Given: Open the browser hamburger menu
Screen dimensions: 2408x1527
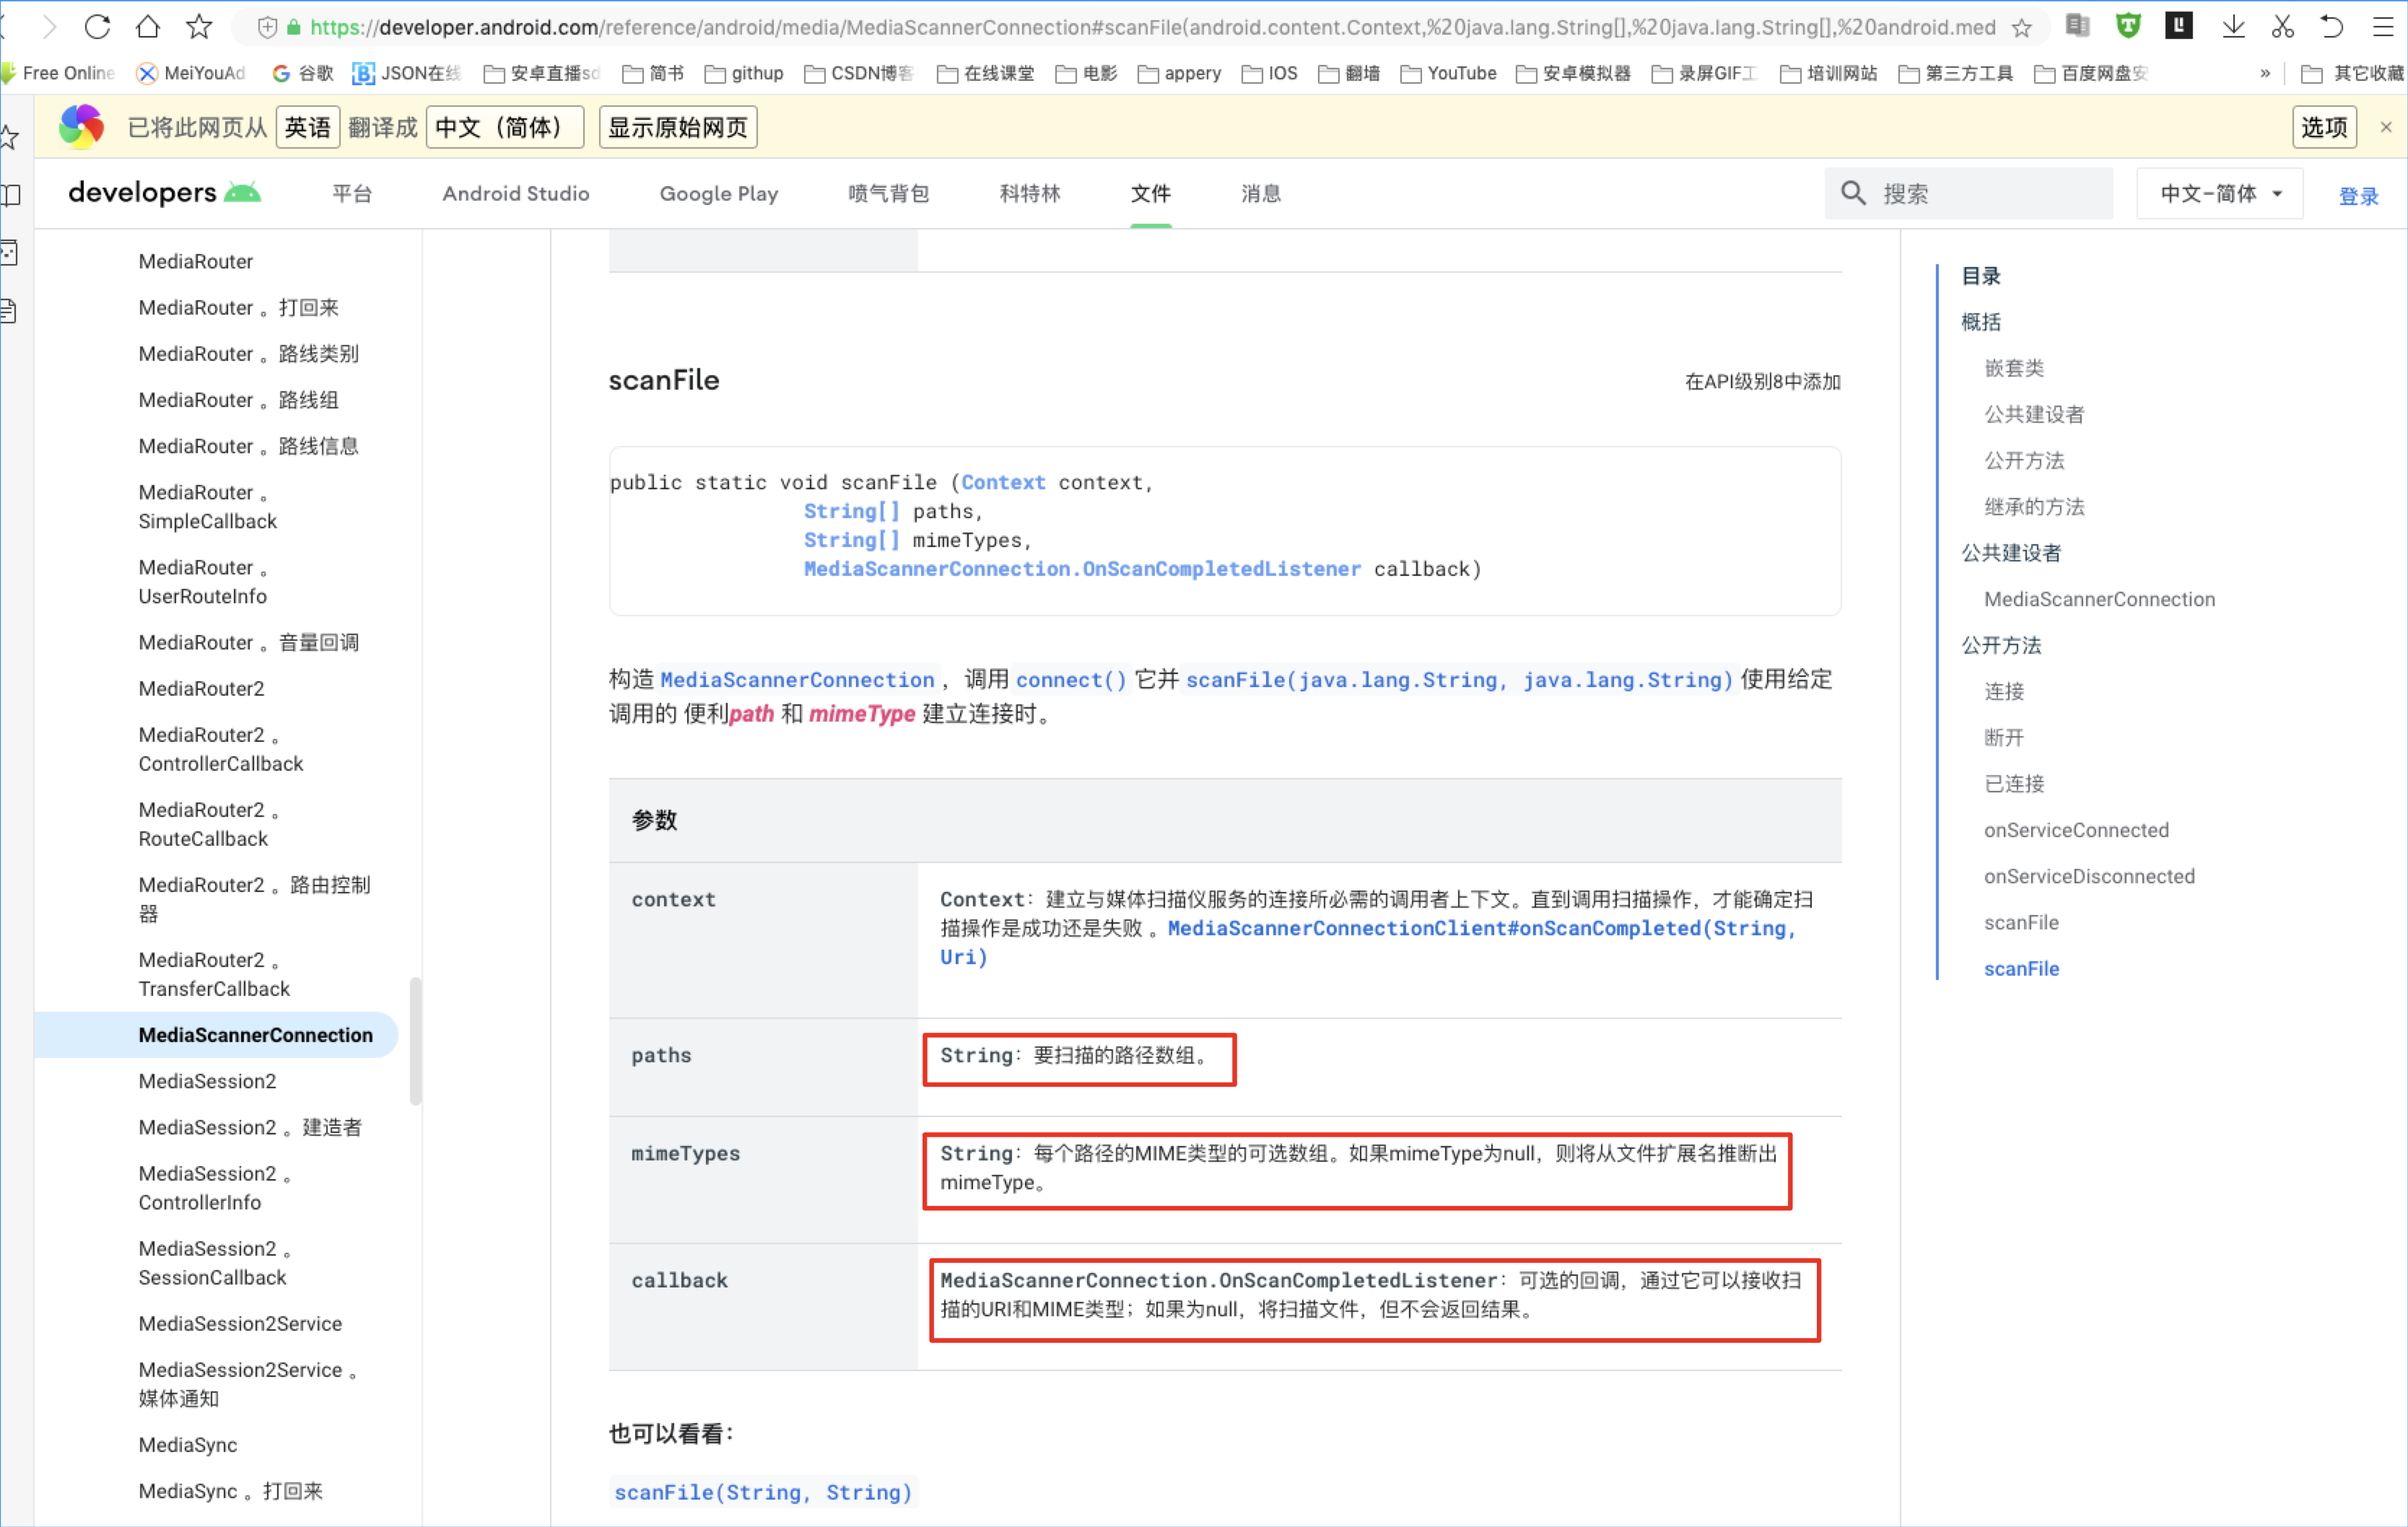Looking at the screenshot, I should [2384, 27].
